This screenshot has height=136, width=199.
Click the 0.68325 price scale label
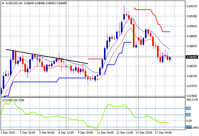point(192,66)
